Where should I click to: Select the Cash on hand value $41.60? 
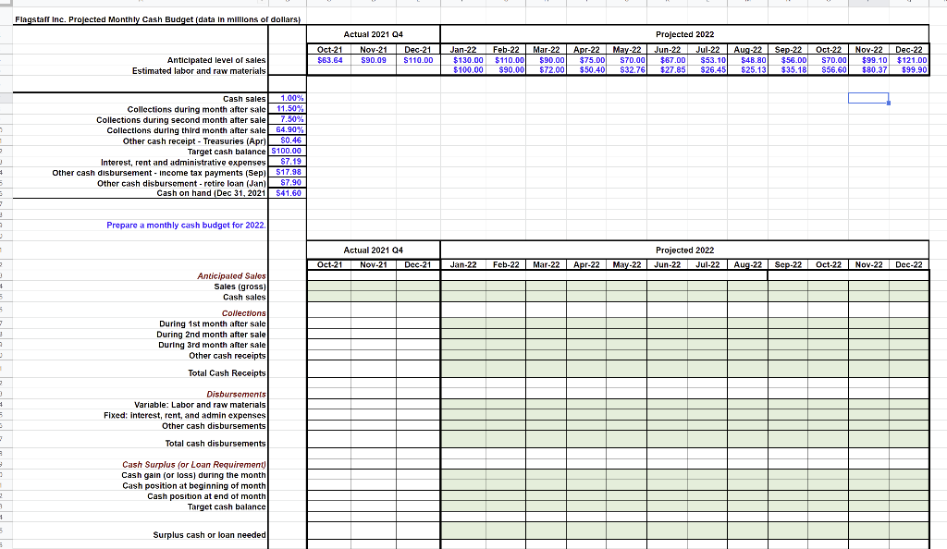pos(287,191)
